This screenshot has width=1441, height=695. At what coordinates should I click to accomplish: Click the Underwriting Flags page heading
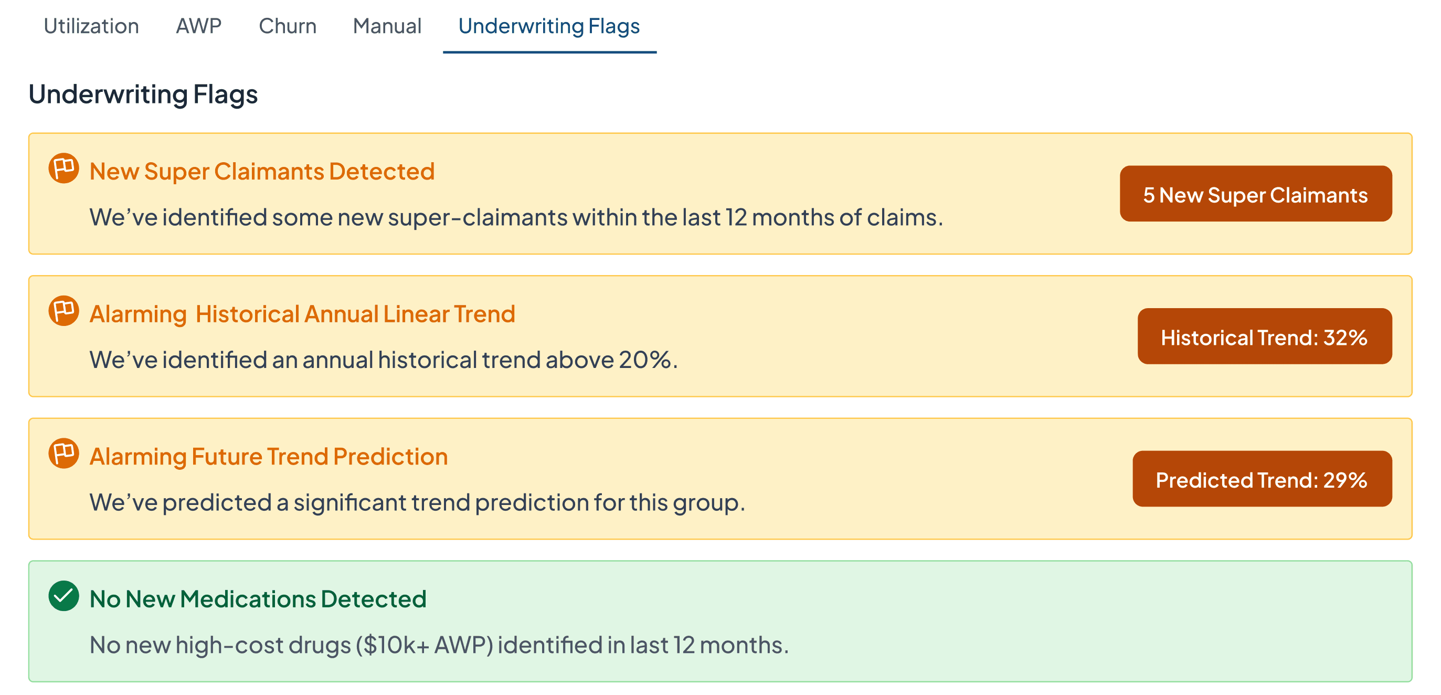point(143,94)
